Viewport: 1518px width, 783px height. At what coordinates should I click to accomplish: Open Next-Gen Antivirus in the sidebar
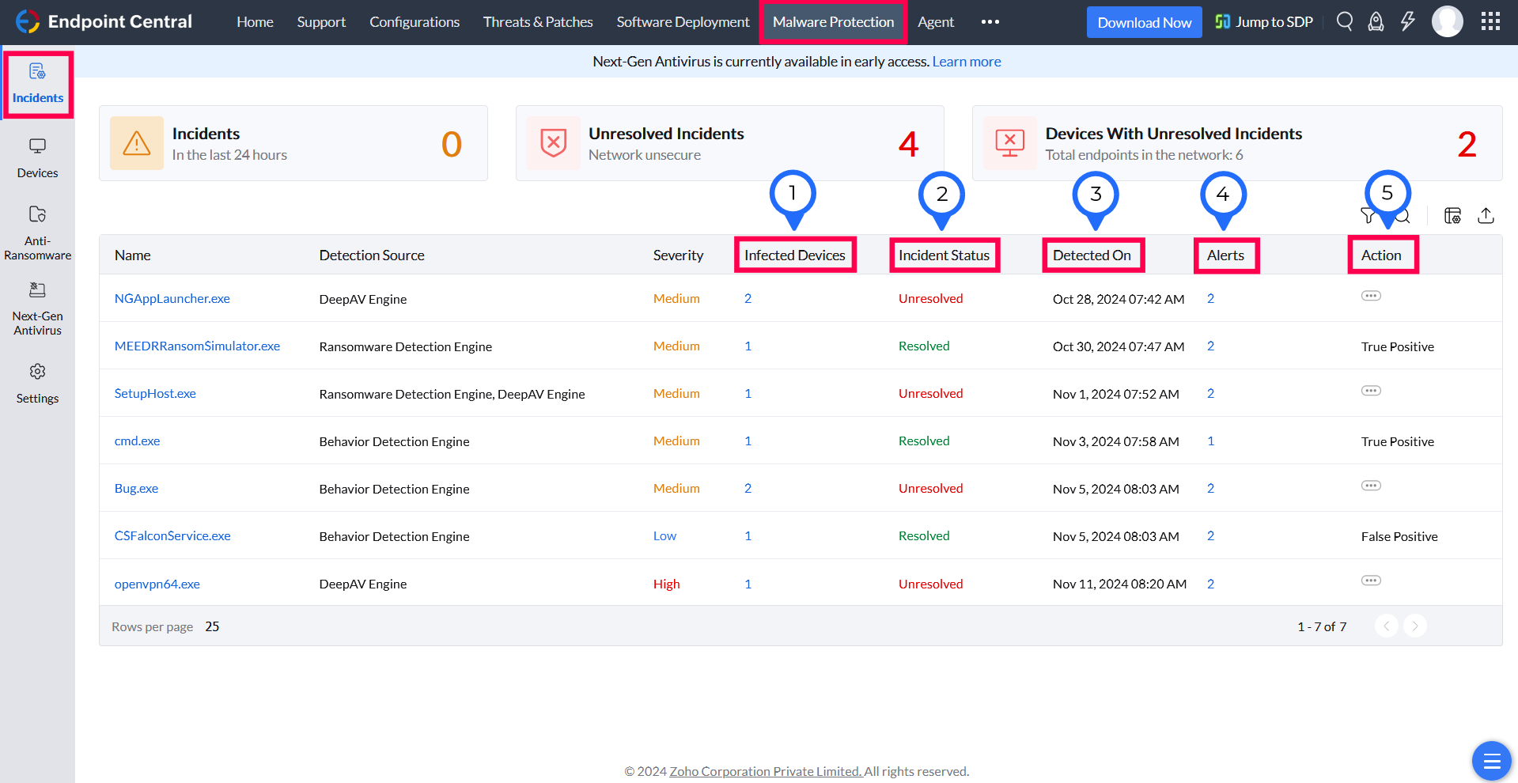(37, 308)
